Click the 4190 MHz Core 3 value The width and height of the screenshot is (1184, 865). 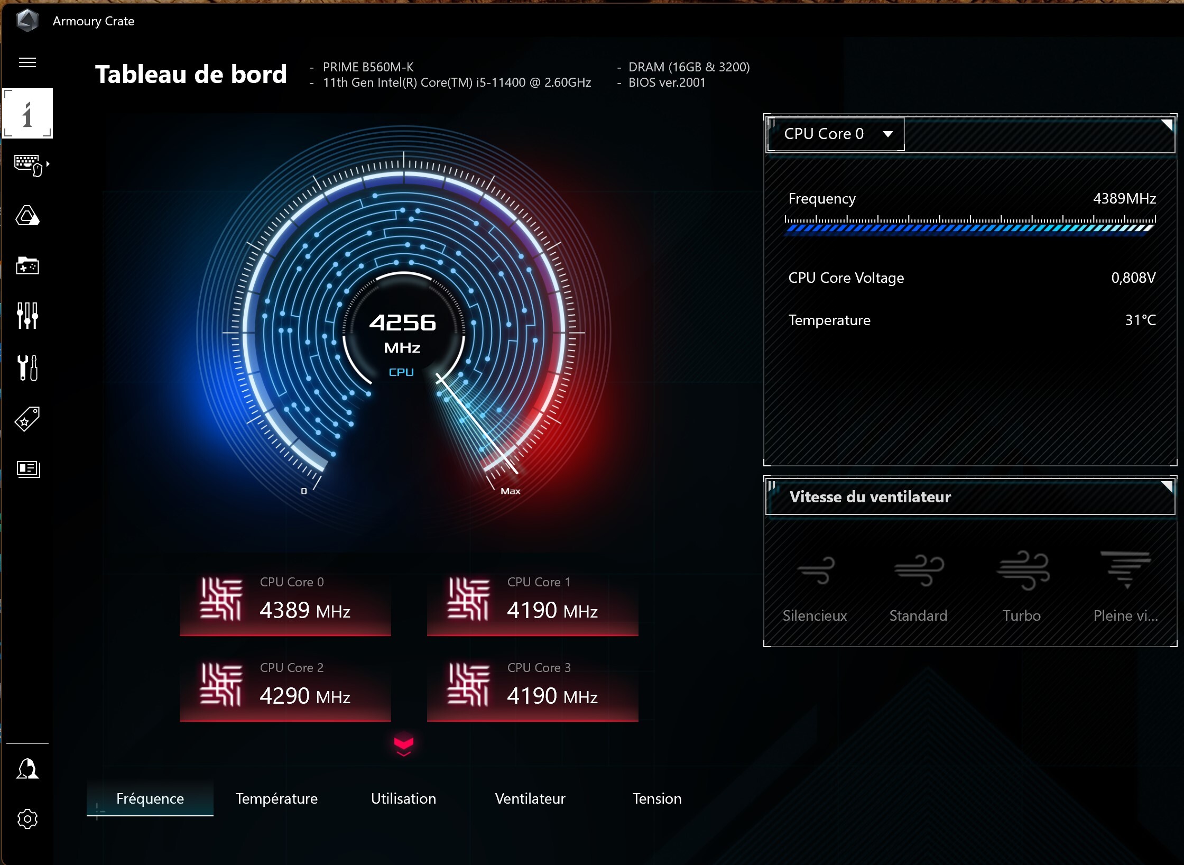tap(552, 696)
